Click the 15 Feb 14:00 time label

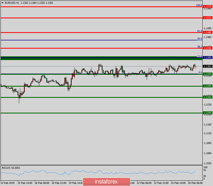tap(25, 183)
